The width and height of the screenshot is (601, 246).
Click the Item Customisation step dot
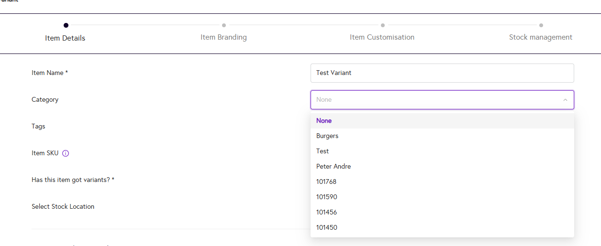(383, 25)
